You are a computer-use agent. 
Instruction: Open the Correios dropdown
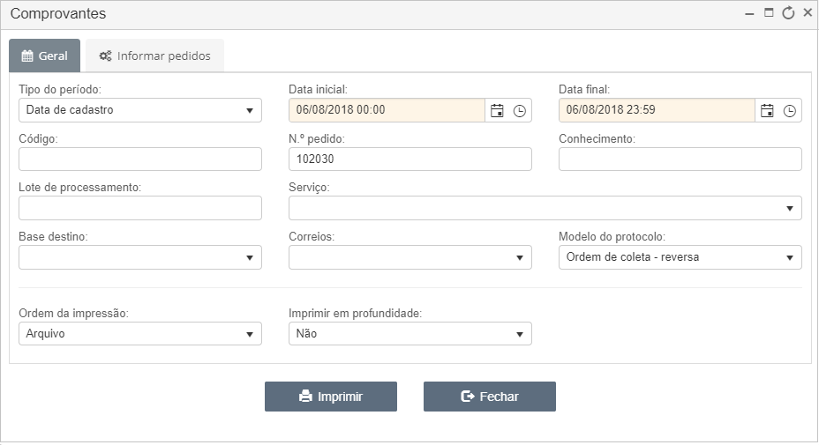click(410, 257)
